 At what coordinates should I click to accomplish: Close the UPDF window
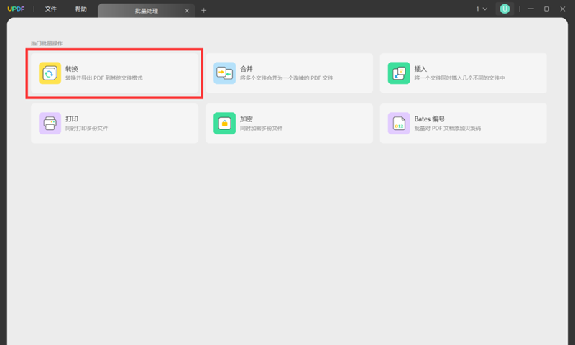pyautogui.click(x=563, y=9)
